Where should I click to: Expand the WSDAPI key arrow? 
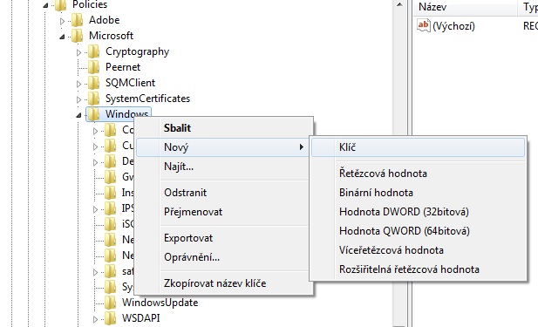tap(95, 319)
